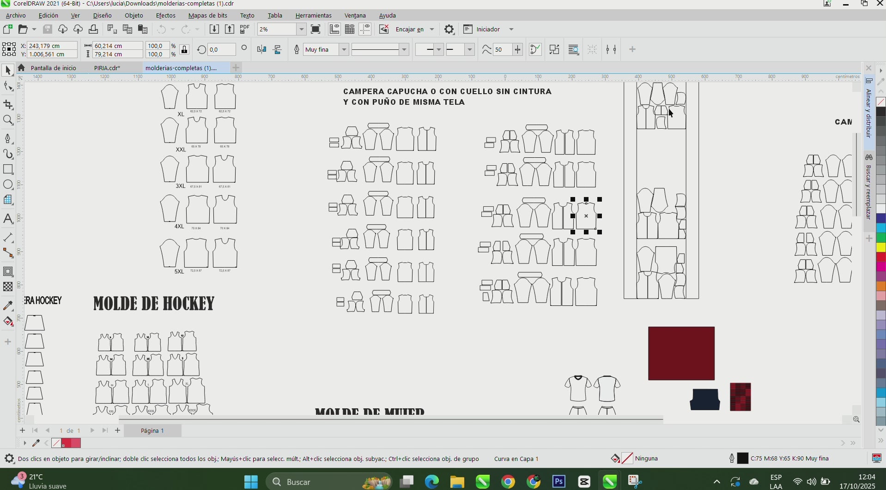Switch to the PIRIA.cdr document tab
The width and height of the screenshot is (886, 490).
(x=107, y=68)
